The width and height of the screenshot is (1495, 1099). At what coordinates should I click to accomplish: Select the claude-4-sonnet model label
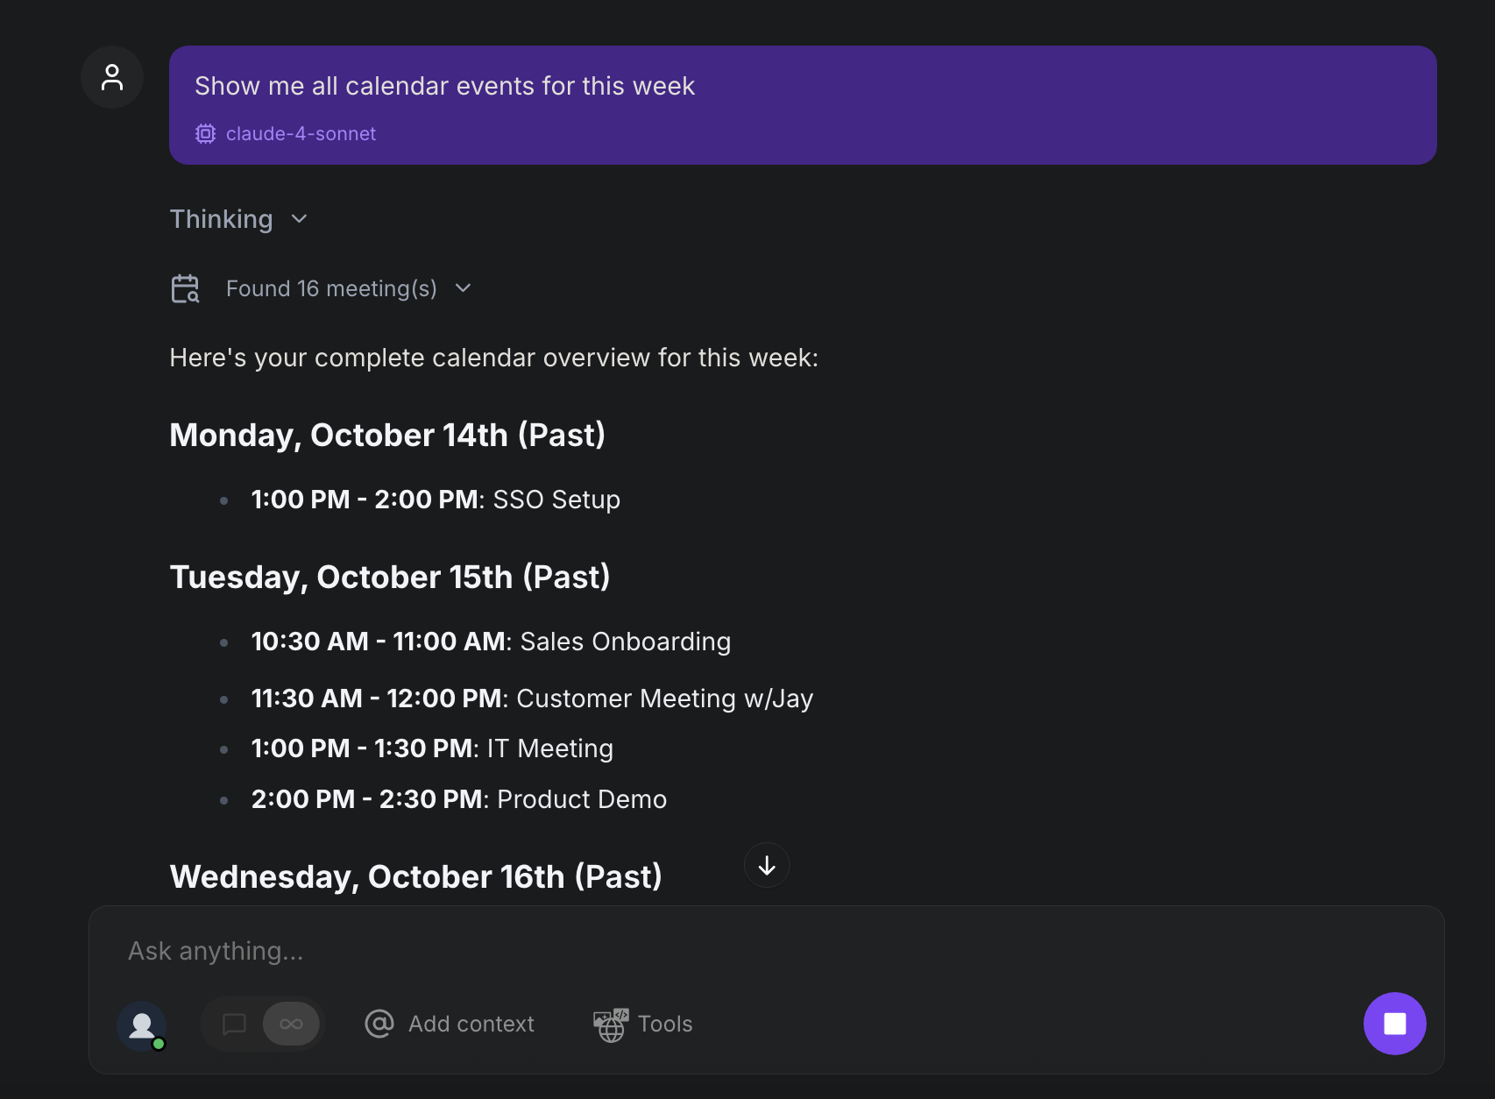pos(301,133)
